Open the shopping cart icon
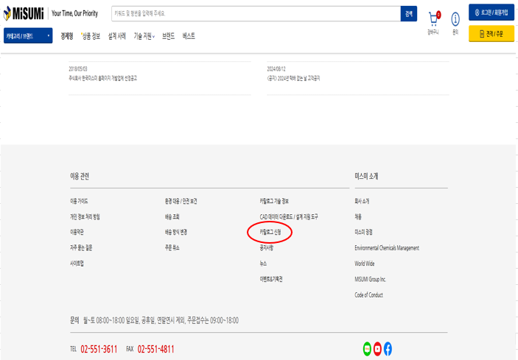Image resolution: width=518 pixels, height=360 pixels. pyautogui.click(x=433, y=19)
